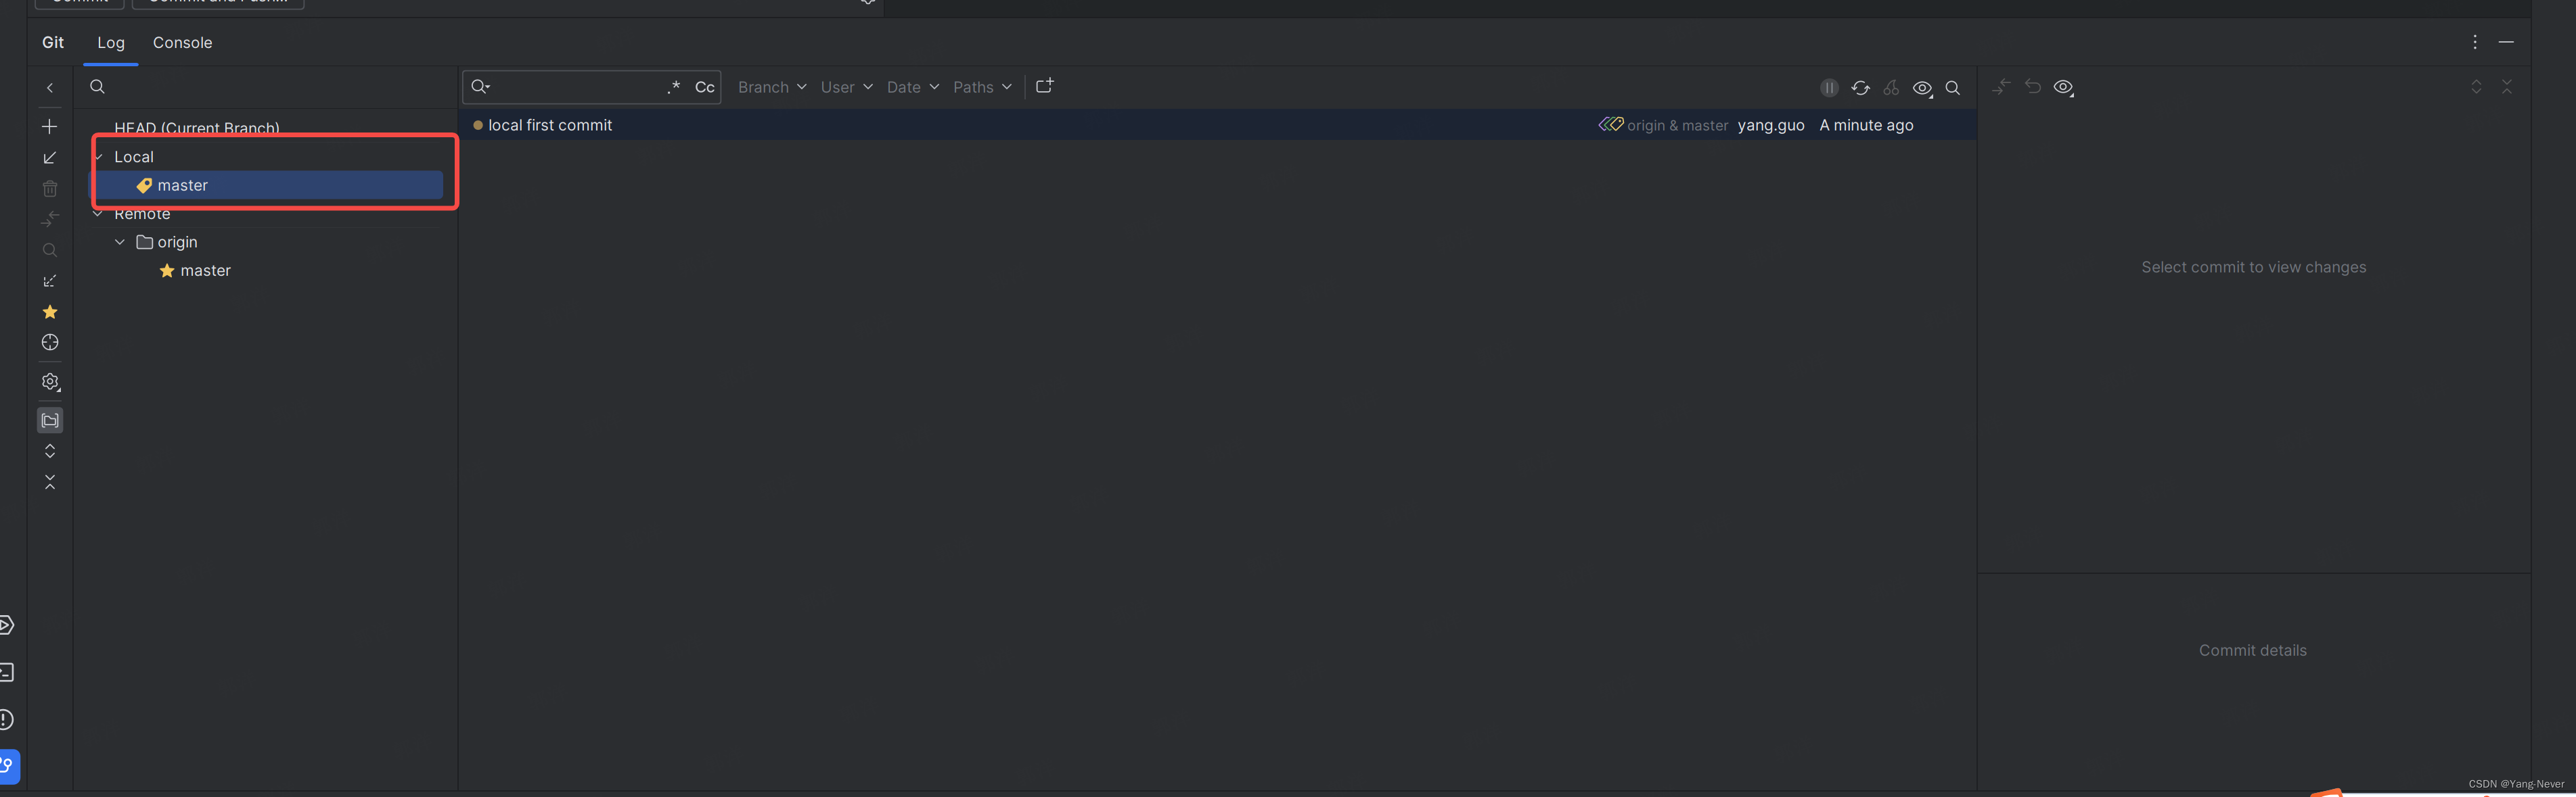Open the delete branch trash icon
The width and height of the screenshot is (2576, 797).
pos(49,188)
